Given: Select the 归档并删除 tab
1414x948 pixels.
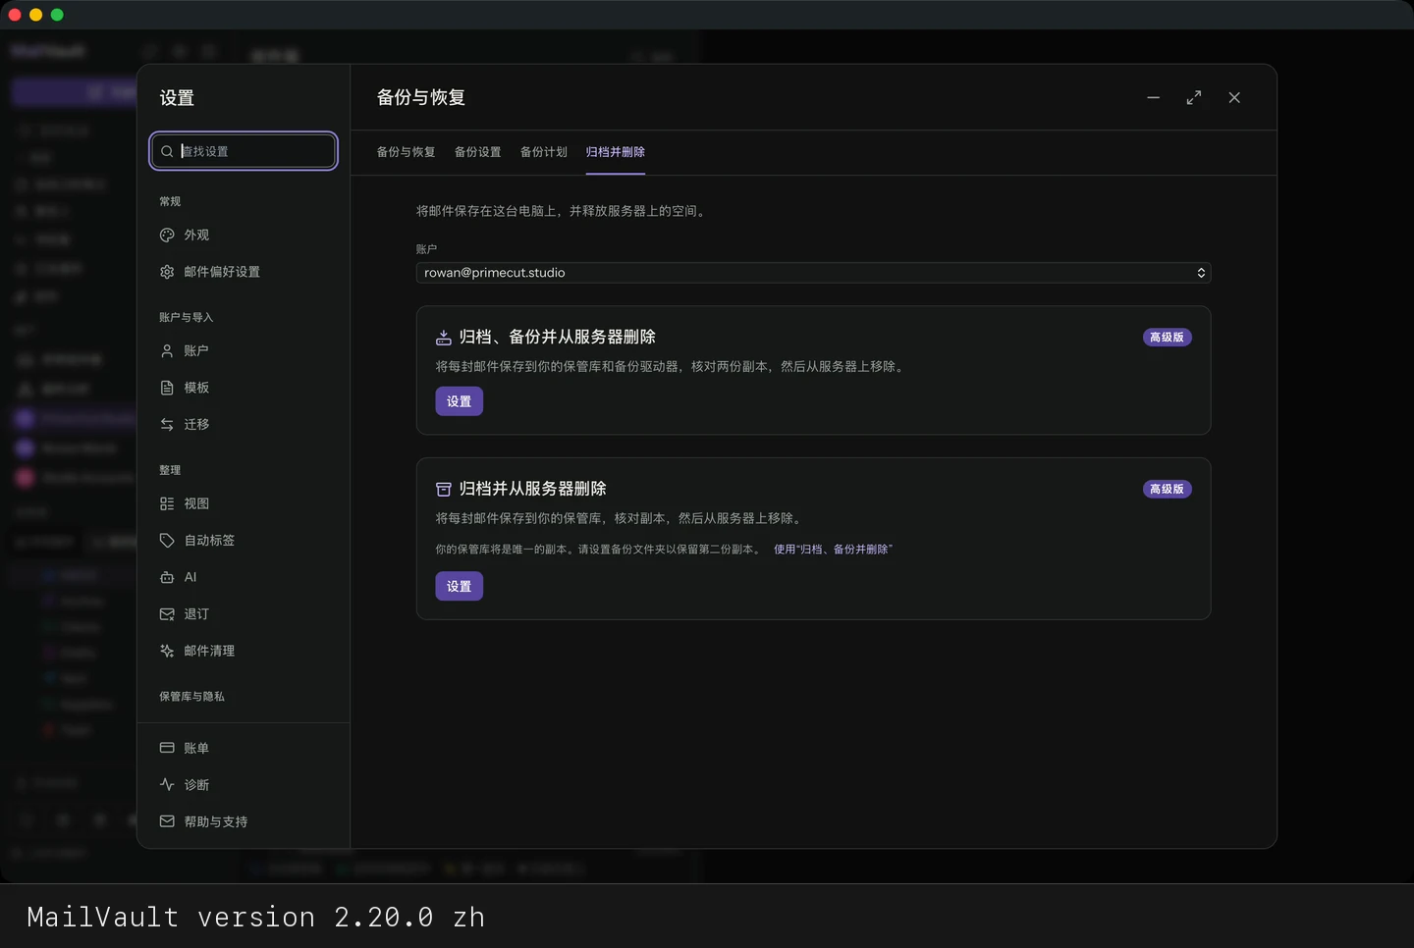Looking at the screenshot, I should tap(616, 152).
